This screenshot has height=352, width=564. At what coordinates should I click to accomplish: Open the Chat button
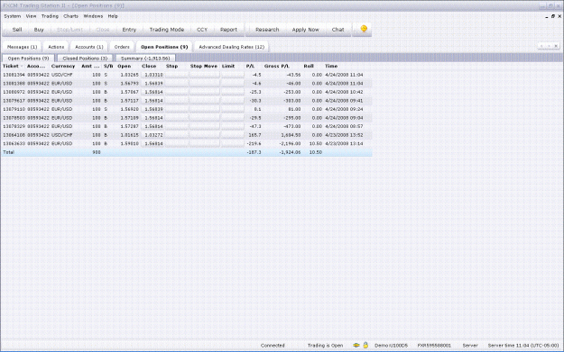[x=337, y=30]
